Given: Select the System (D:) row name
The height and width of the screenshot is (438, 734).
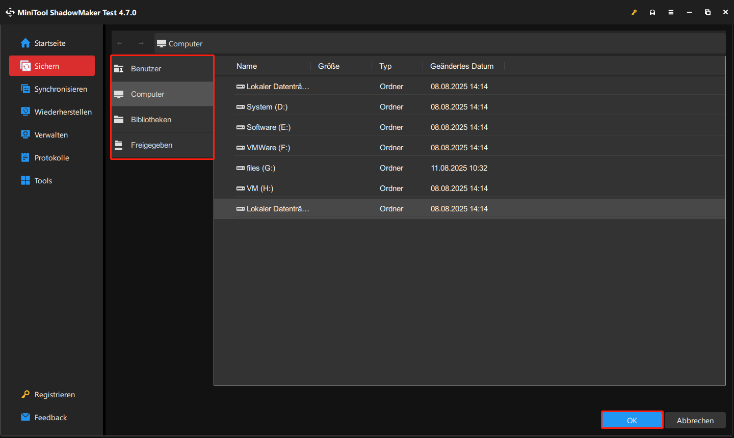Looking at the screenshot, I should 267,107.
